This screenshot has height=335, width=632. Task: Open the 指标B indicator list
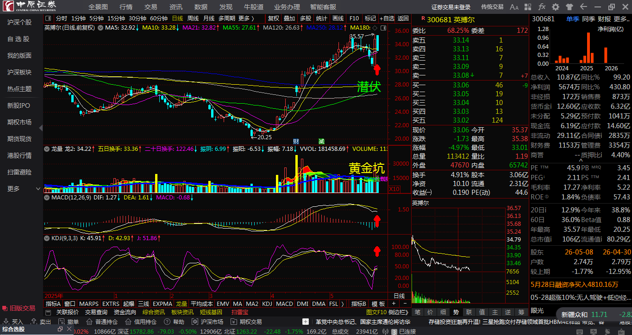359,304
